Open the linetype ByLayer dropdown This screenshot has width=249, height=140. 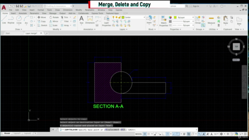tap(183, 25)
